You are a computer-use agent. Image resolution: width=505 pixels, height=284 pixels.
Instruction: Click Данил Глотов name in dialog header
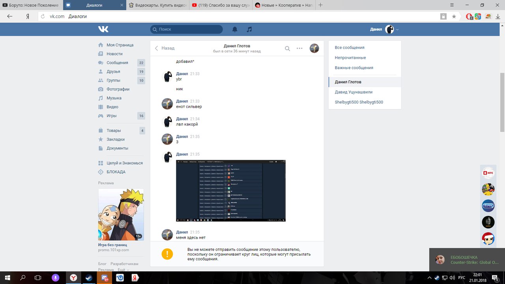tap(237, 46)
